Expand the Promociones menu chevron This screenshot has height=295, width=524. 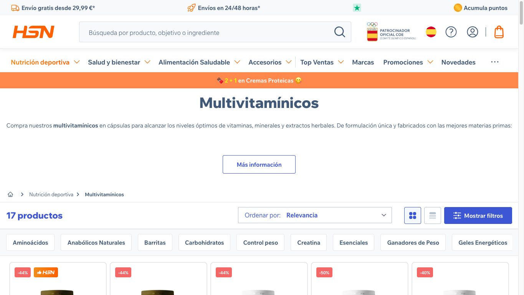pos(430,62)
